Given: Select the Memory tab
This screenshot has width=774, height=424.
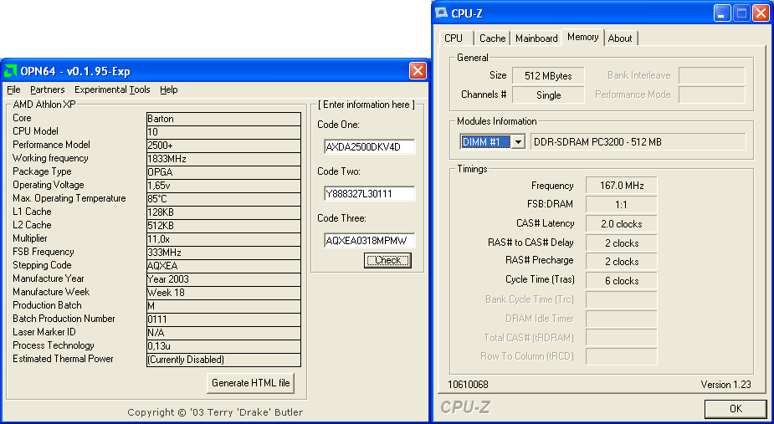Looking at the screenshot, I should [583, 37].
